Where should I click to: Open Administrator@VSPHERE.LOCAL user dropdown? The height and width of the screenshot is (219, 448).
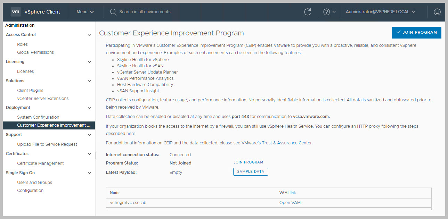coord(380,12)
